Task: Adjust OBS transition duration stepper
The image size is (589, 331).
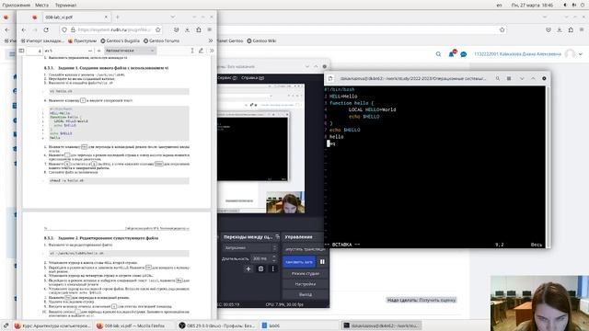Action: (274, 258)
